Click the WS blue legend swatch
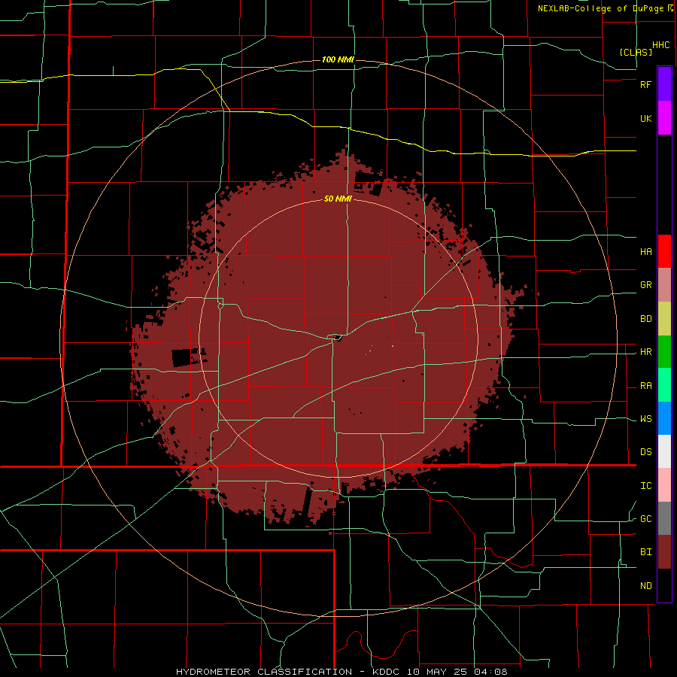 pyautogui.click(x=664, y=418)
